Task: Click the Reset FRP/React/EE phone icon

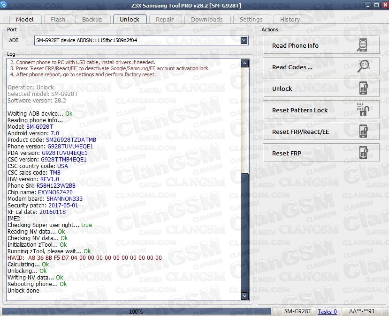Action: point(364,131)
